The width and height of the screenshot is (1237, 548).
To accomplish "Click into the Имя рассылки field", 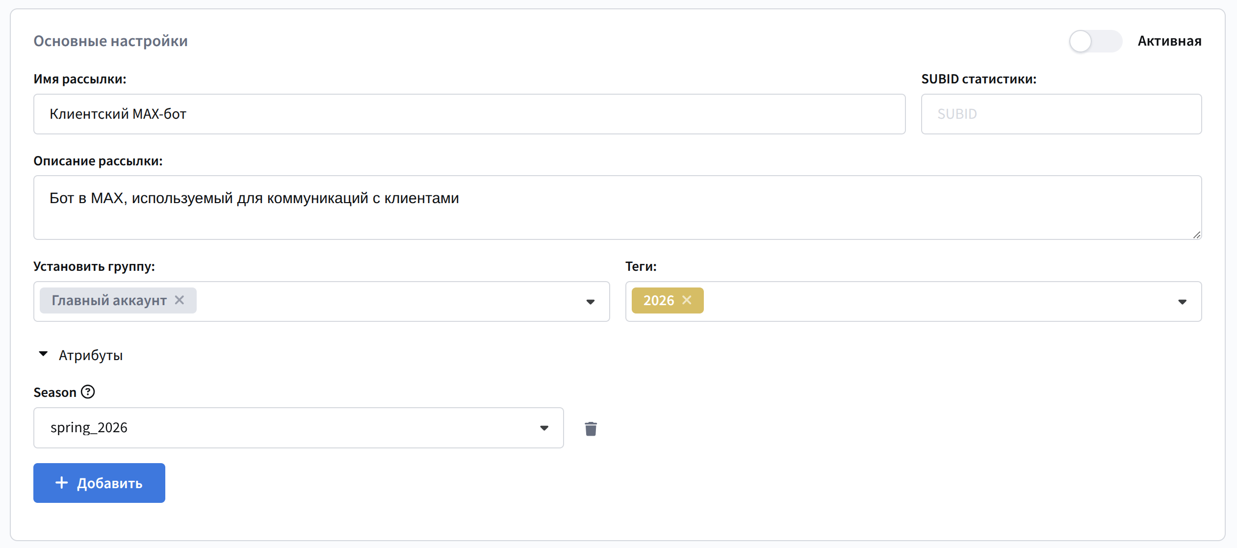I will (x=469, y=114).
